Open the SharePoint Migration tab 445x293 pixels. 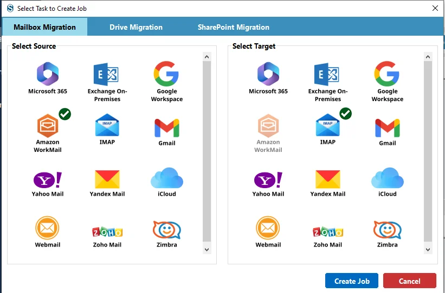[233, 27]
